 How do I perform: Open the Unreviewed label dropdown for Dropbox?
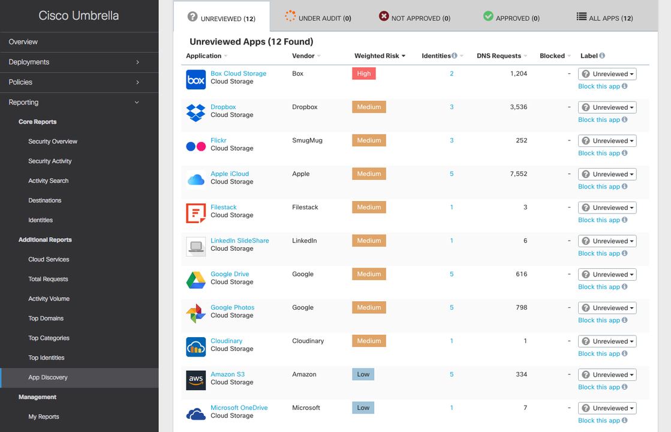[607, 107]
